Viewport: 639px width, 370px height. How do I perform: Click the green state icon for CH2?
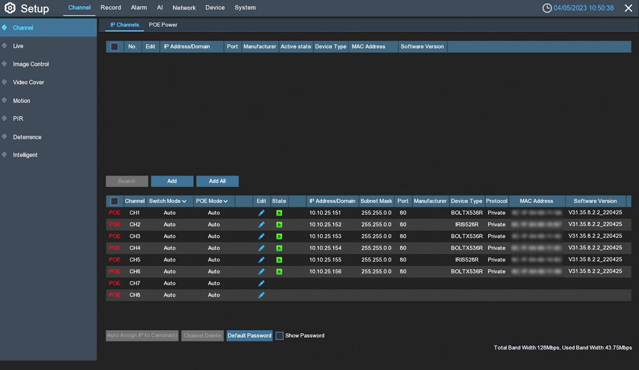(279, 224)
